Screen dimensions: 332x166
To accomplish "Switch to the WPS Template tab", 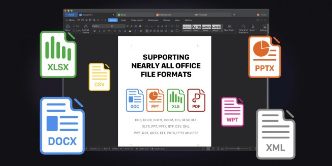I will tap(212, 15).
